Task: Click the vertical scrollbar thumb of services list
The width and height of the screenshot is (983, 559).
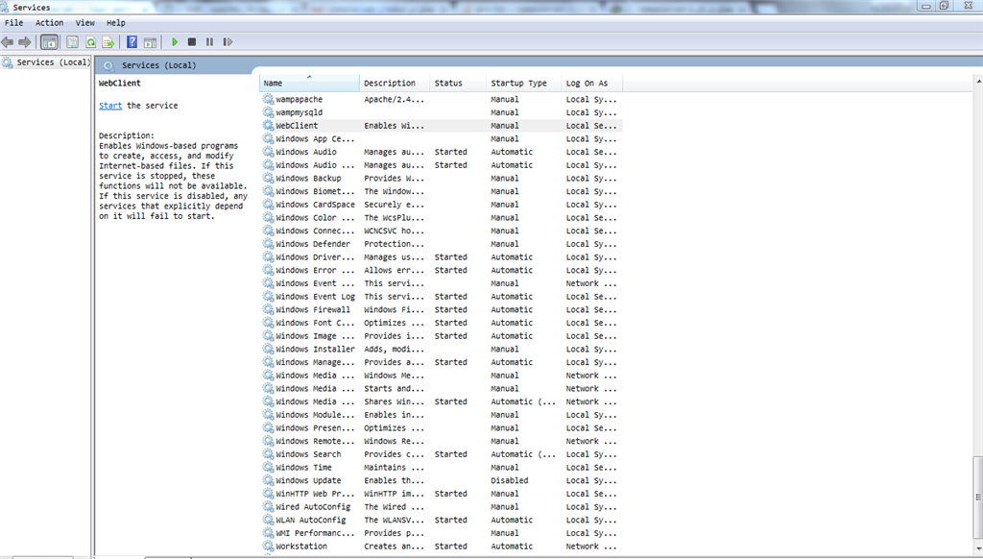Action: point(978,497)
